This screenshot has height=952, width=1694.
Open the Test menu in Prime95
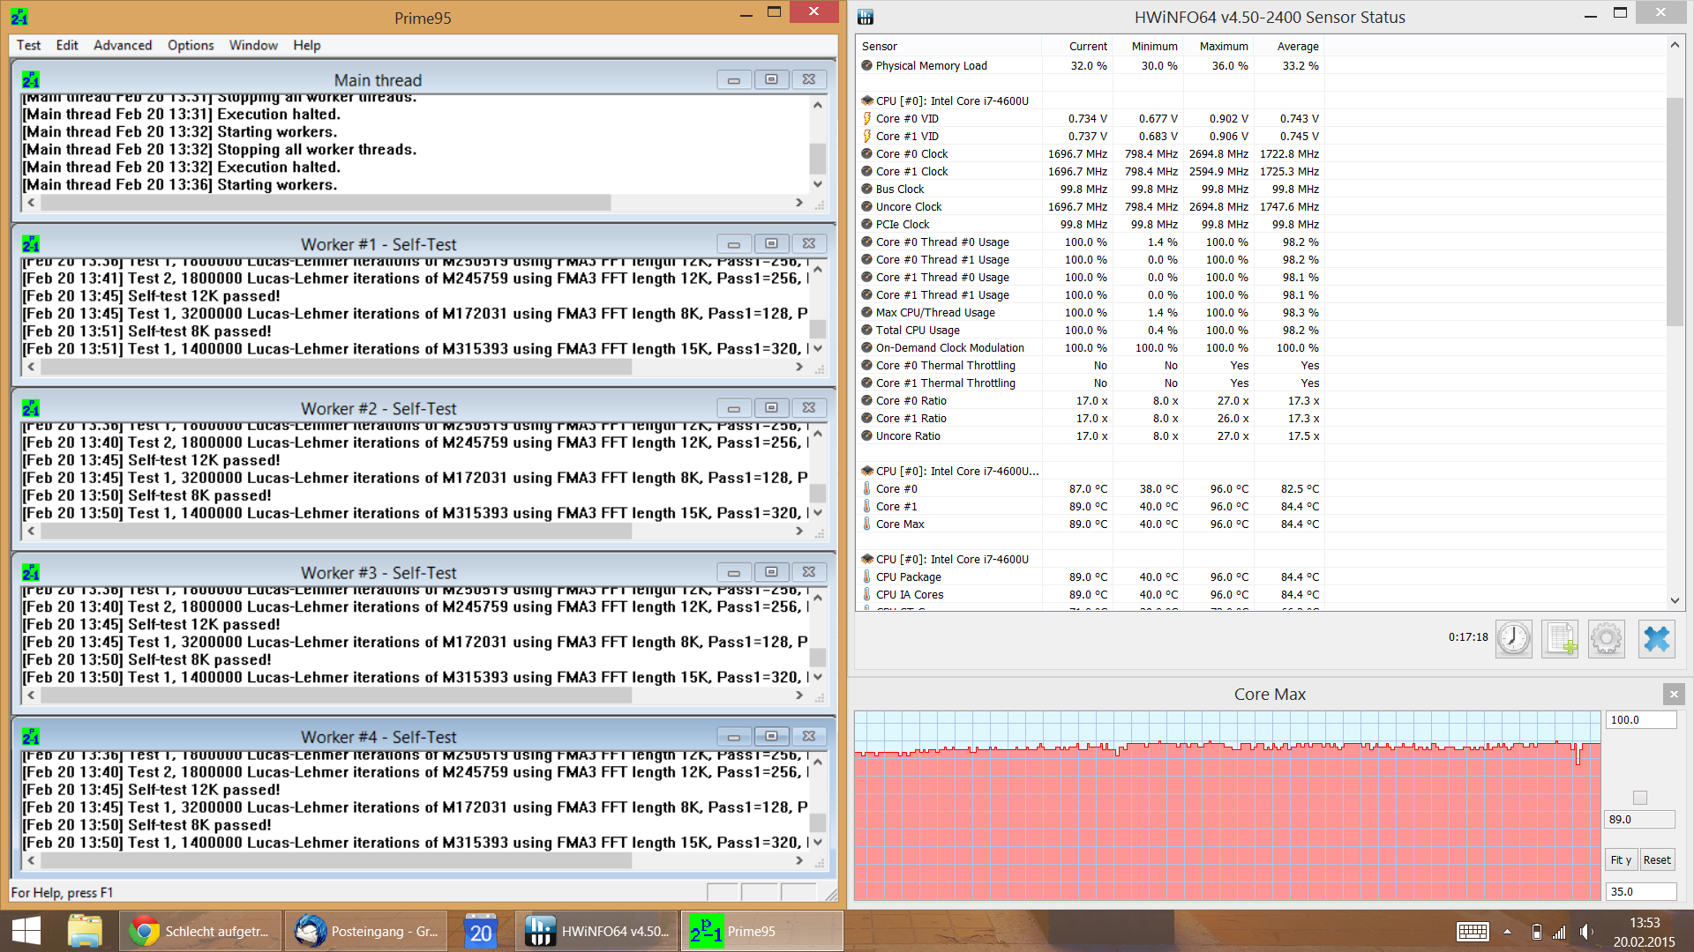coord(28,45)
